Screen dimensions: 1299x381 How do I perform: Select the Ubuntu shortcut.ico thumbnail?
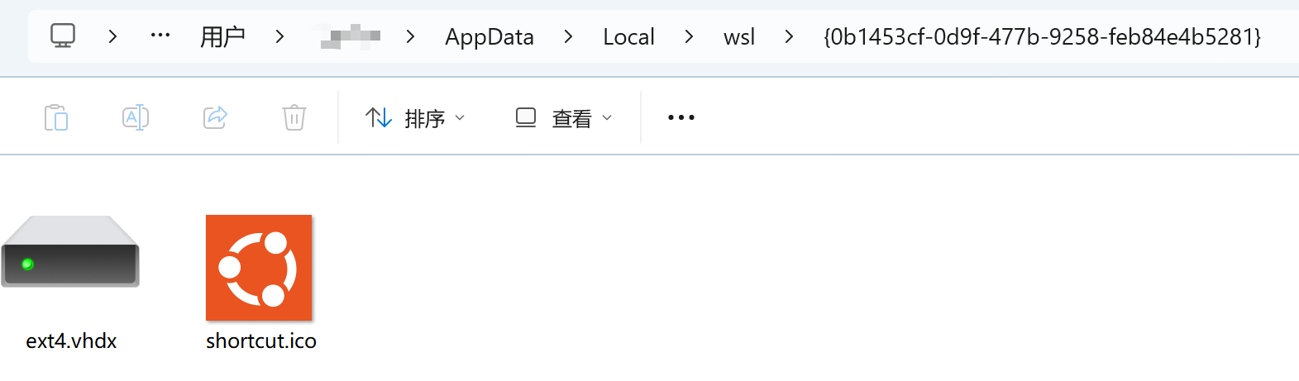tap(259, 268)
